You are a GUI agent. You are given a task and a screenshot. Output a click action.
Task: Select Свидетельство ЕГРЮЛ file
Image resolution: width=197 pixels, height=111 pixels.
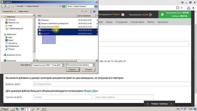49,27
